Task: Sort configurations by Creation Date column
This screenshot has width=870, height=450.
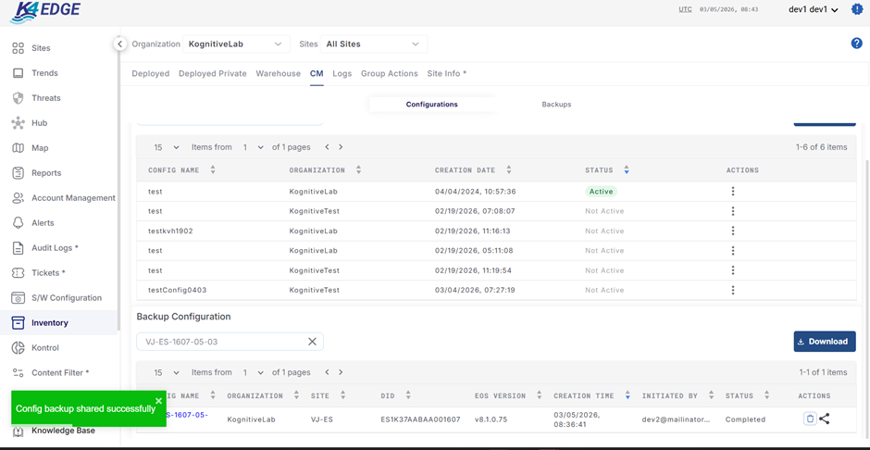Action: click(x=509, y=170)
